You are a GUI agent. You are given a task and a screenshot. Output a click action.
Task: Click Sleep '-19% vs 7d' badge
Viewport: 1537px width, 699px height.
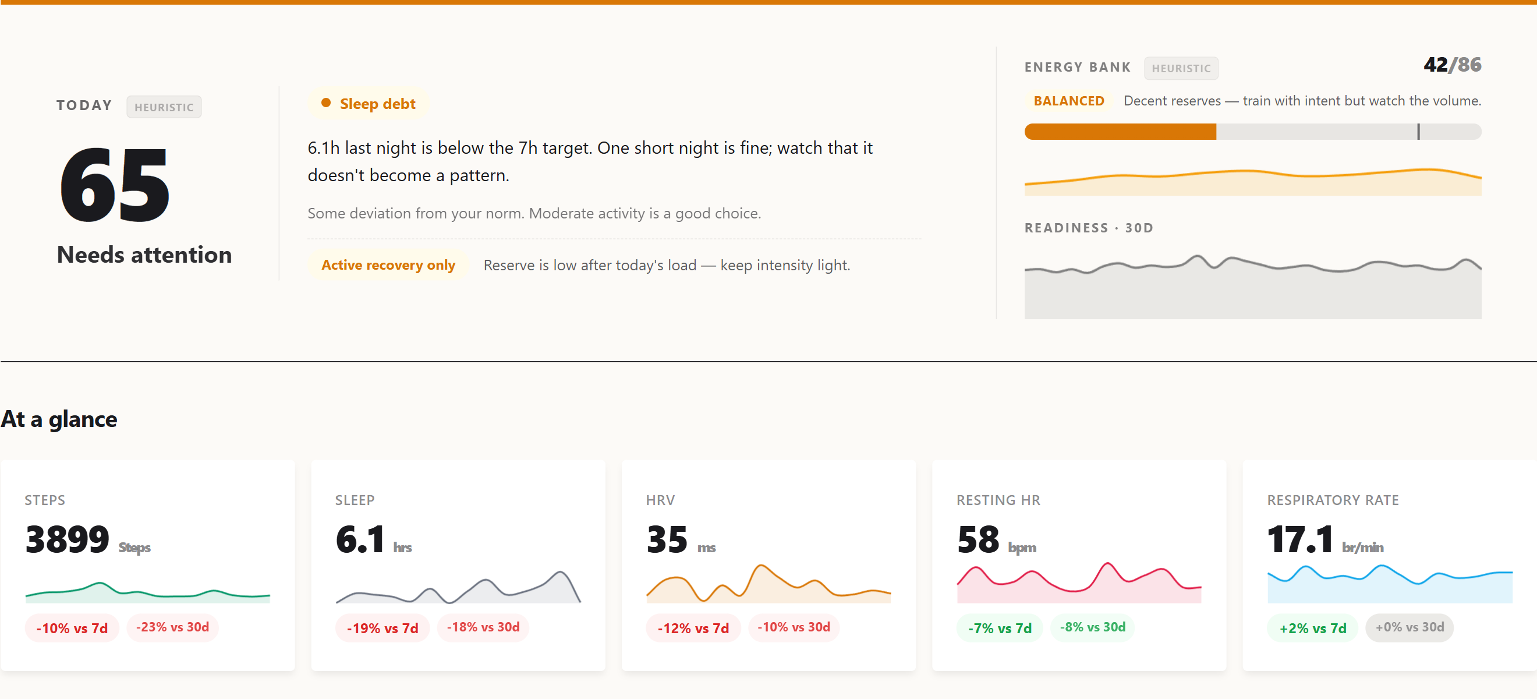point(383,628)
